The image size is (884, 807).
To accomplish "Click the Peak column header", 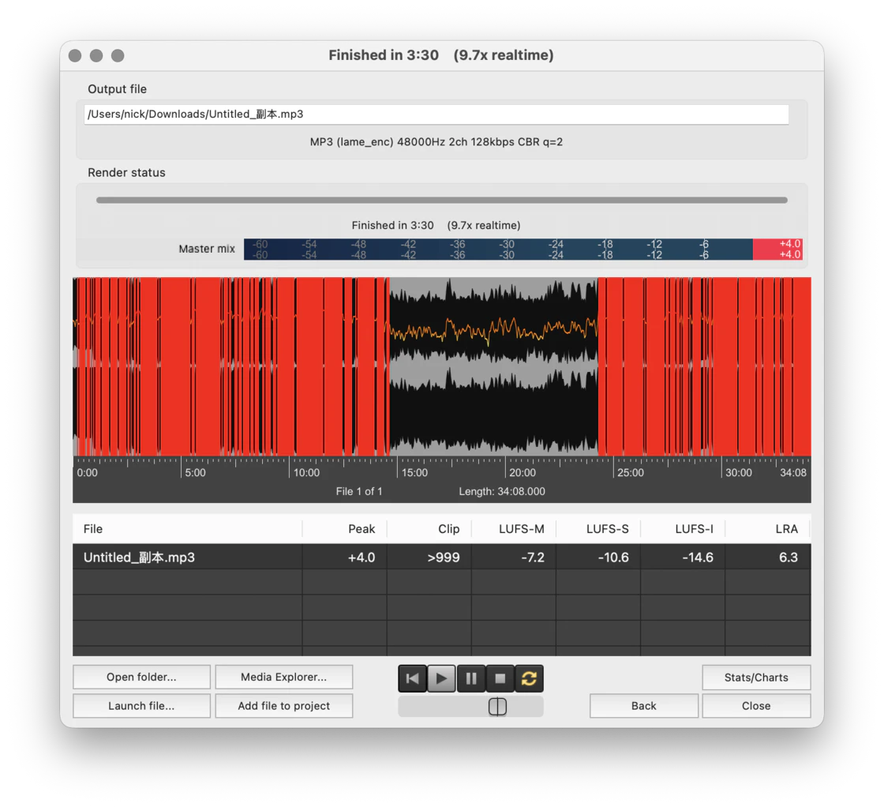I will tap(361, 528).
